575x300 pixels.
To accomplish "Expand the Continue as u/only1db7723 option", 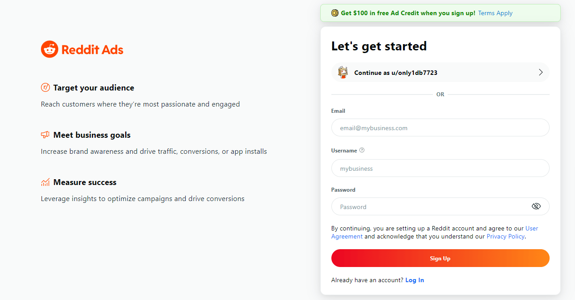I will [x=440, y=72].
